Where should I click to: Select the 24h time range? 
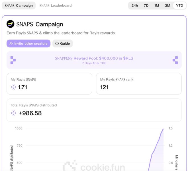135,5
